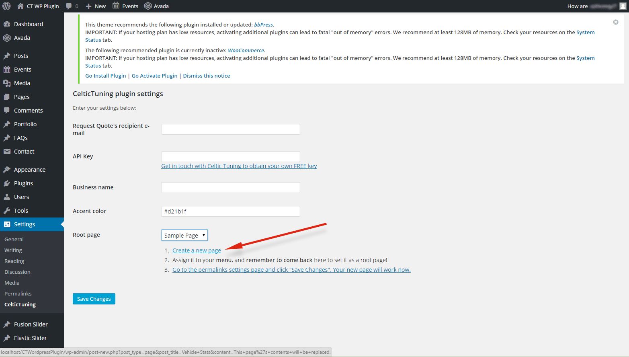Select the Appearance menu item
This screenshot has height=357, width=629.
point(30,170)
